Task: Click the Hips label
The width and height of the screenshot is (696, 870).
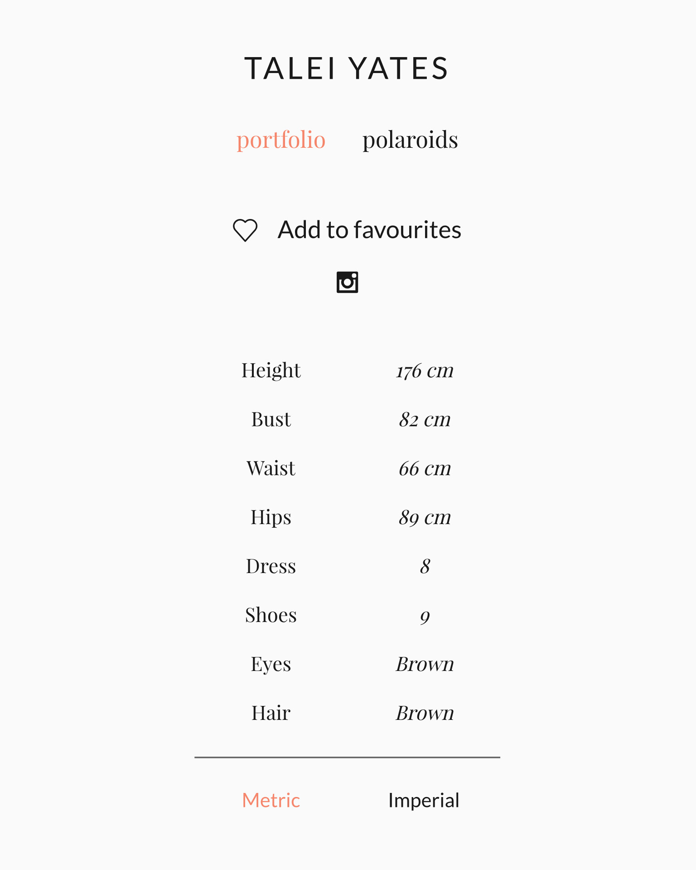Action: coord(271,517)
